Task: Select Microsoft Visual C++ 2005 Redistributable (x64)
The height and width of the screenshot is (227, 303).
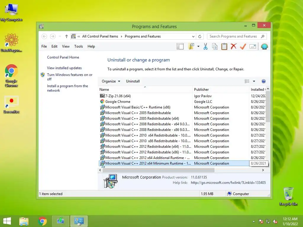Action: click(x=142, y=118)
